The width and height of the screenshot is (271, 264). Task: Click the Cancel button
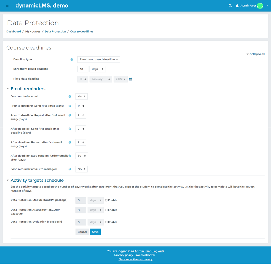[82, 232]
